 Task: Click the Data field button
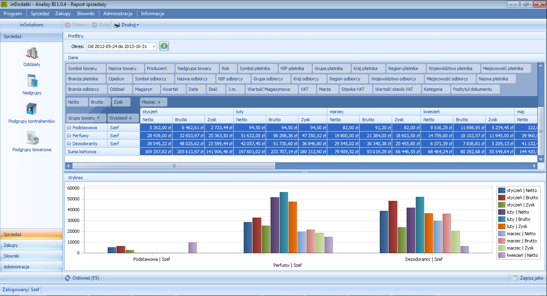(196, 89)
